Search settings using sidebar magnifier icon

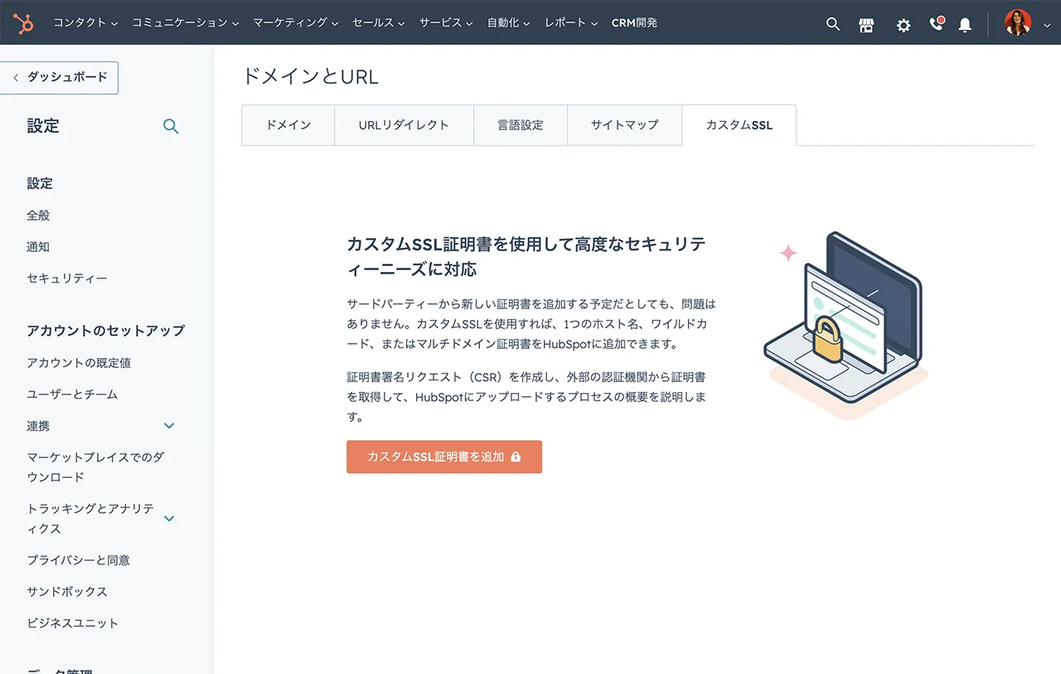tap(171, 127)
